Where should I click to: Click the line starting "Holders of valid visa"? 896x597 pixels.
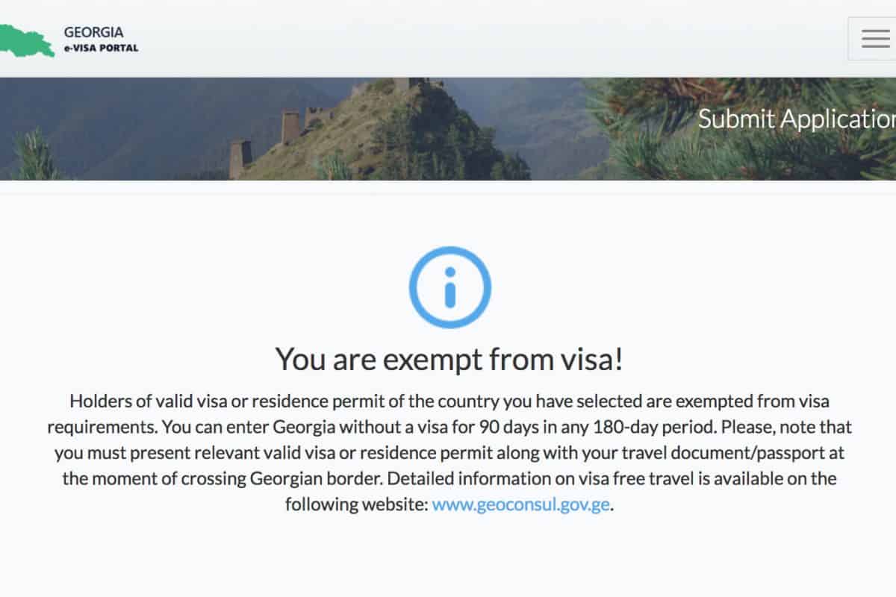(449, 401)
